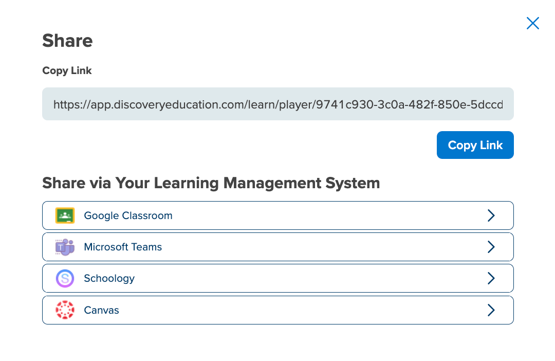Choose Microsoft Teams label text
This screenshot has height=361, width=555.
pyautogui.click(x=123, y=247)
